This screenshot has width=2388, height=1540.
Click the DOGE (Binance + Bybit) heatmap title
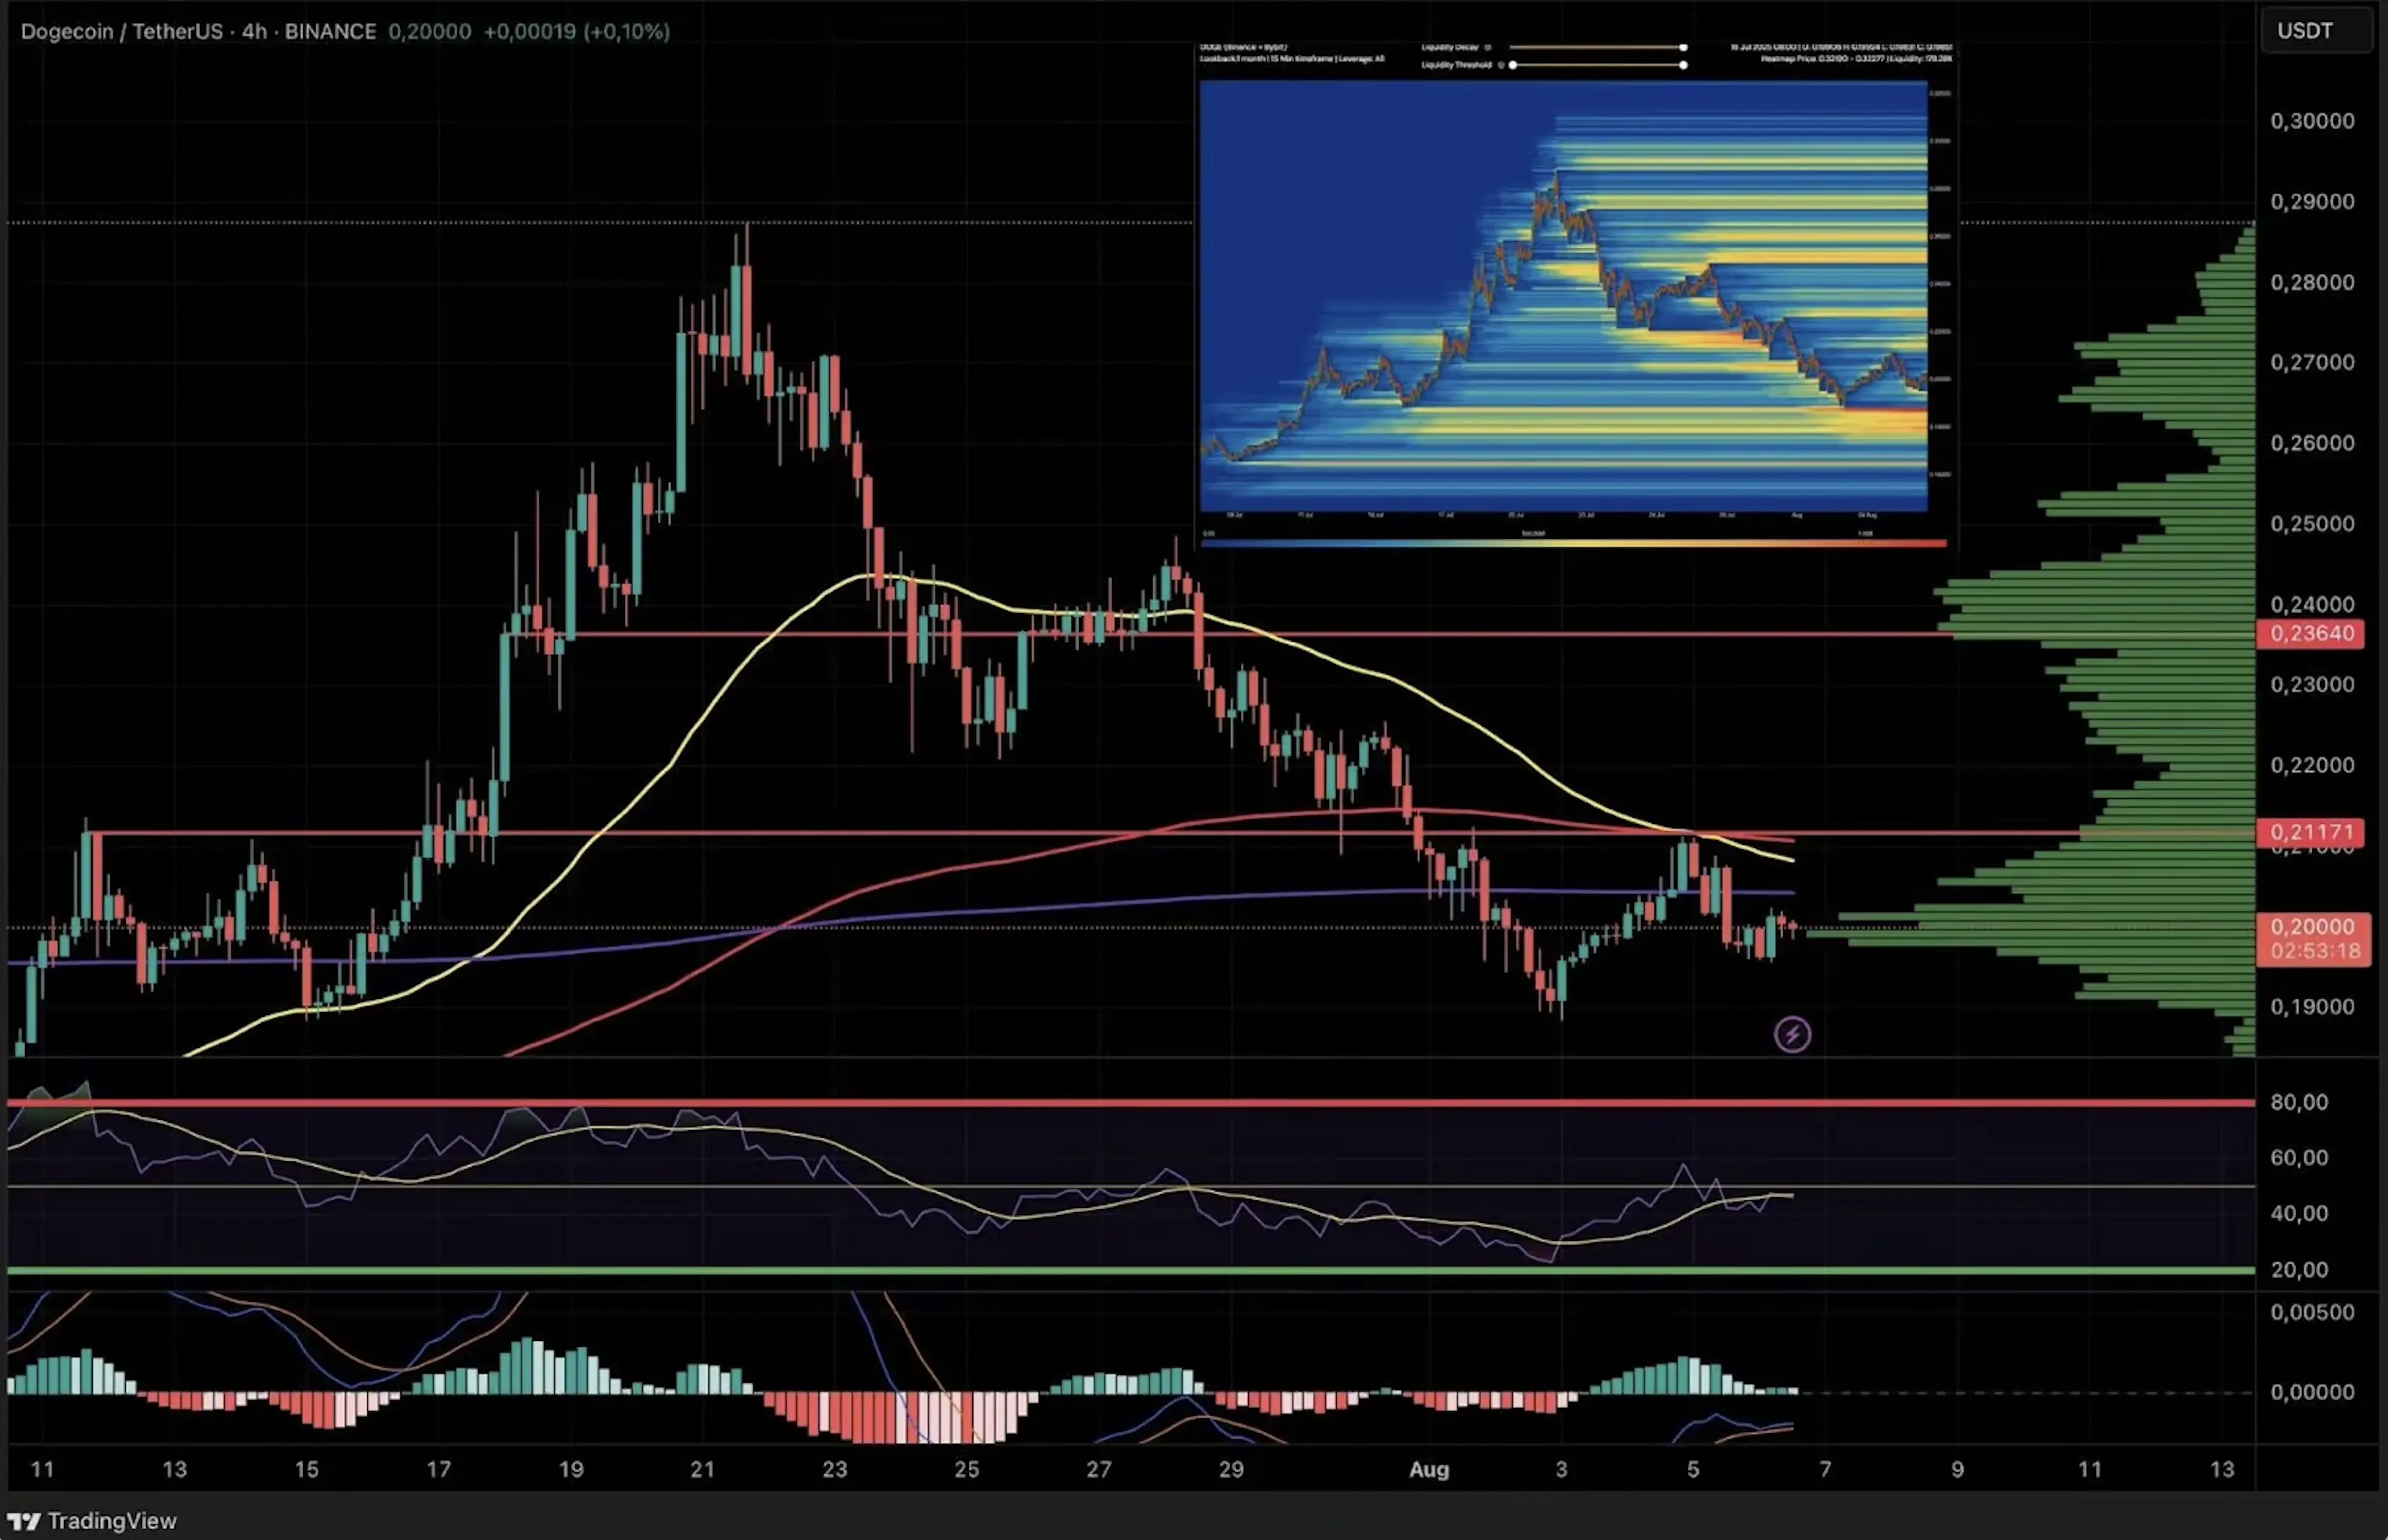click(1243, 46)
